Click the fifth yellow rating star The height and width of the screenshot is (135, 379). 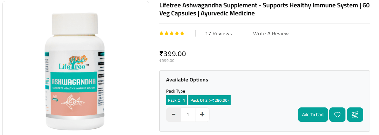pos(182,33)
